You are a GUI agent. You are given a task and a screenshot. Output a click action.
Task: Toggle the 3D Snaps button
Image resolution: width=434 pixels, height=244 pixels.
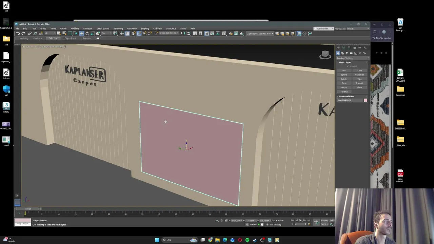[134, 33]
